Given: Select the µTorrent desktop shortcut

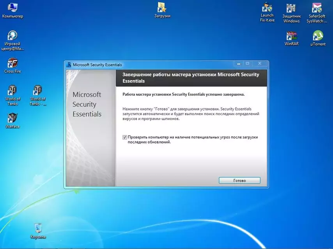Looking at the screenshot, I should click(x=318, y=39).
